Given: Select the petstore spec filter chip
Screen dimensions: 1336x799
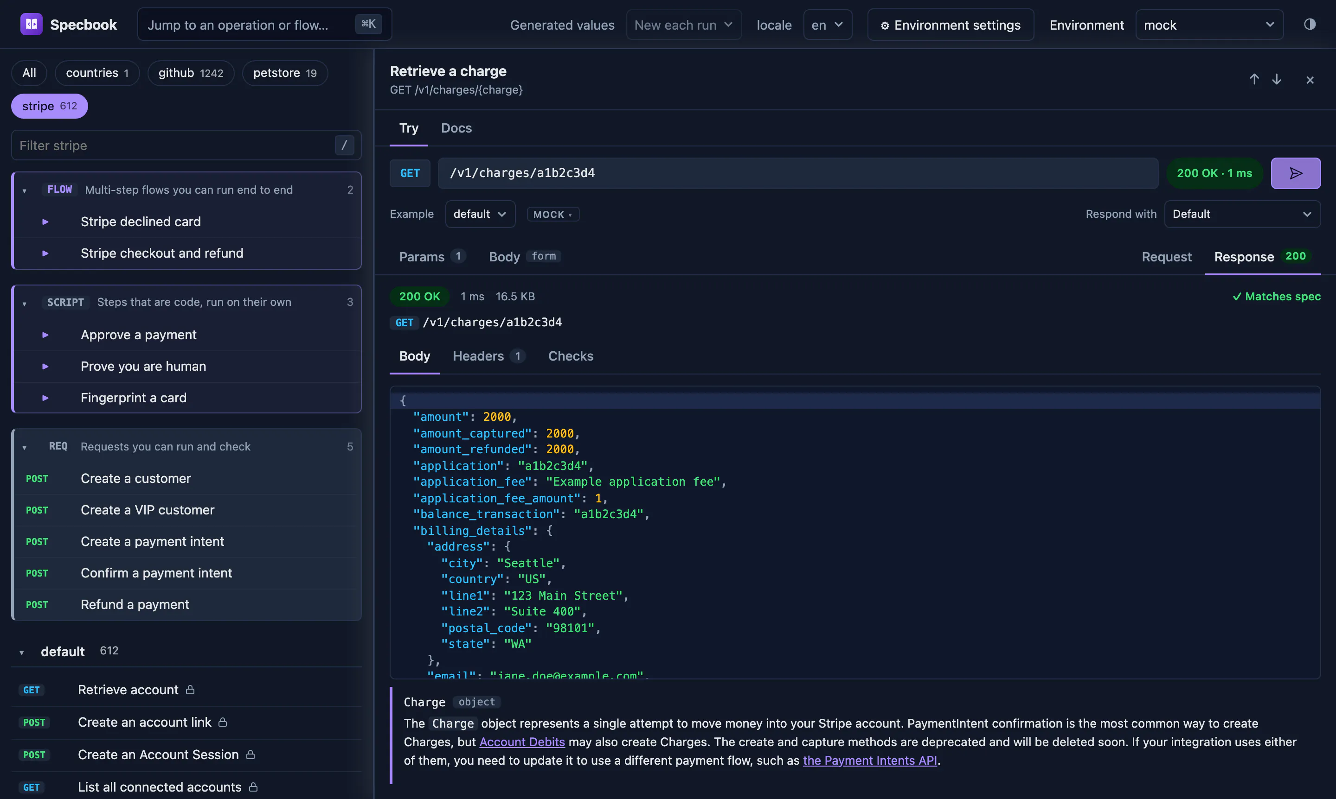Looking at the screenshot, I should coord(284,73).
